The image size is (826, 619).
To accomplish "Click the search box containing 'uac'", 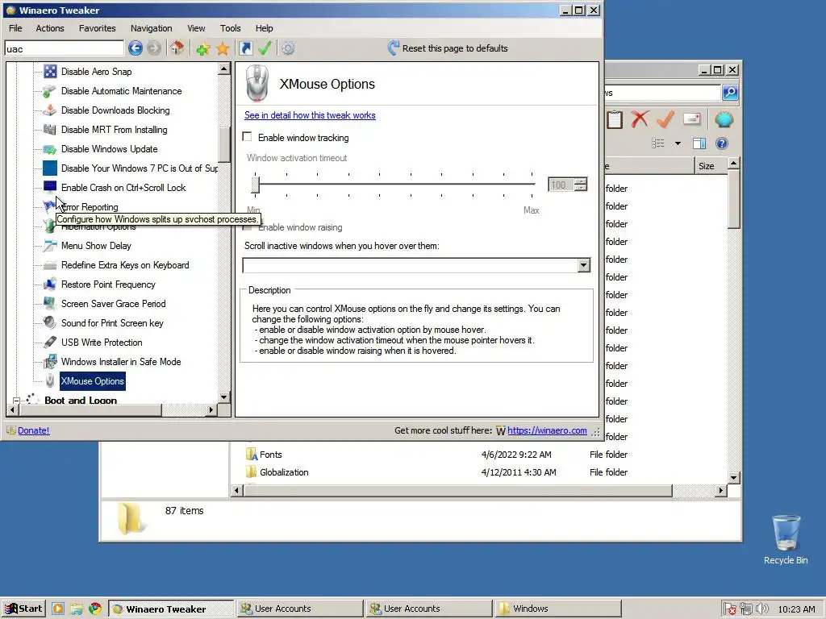I will (x=65, y=49).
